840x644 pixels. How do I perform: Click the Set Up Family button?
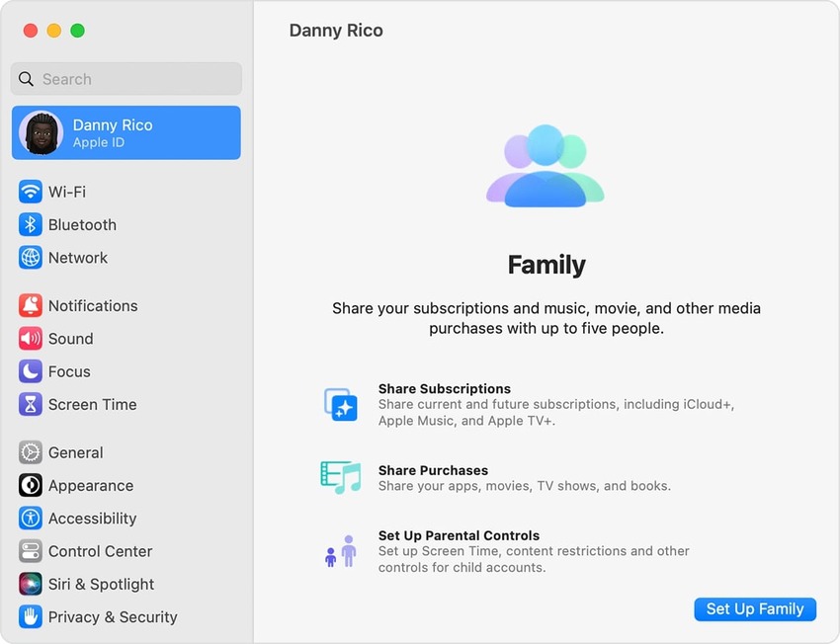click(754, 608)
